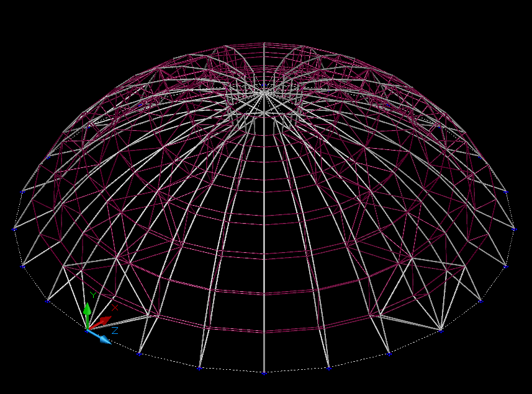
Task: Select the blue Z axis label
Action: 115,331
